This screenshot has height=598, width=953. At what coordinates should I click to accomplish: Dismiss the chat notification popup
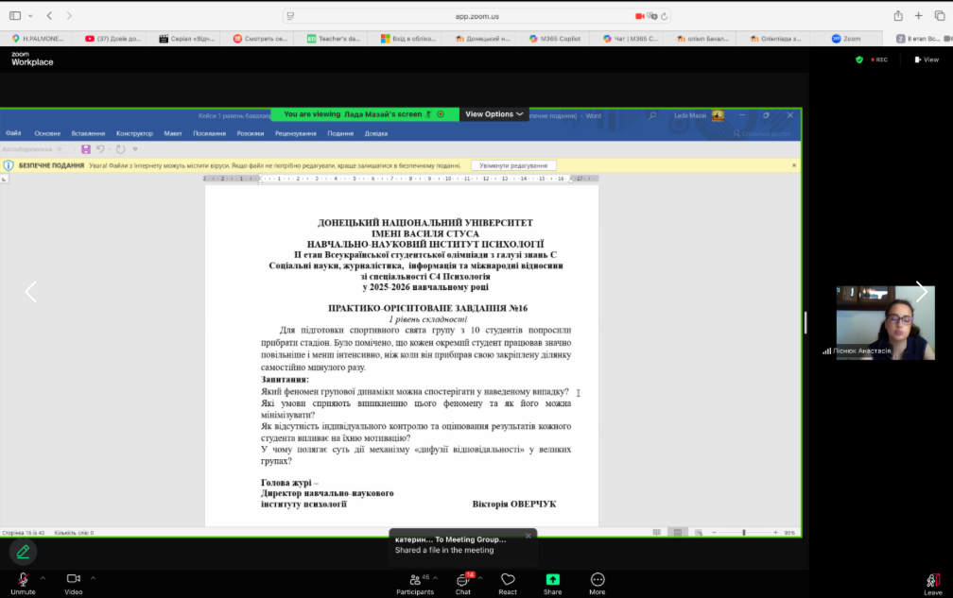[x=528, y=536]
